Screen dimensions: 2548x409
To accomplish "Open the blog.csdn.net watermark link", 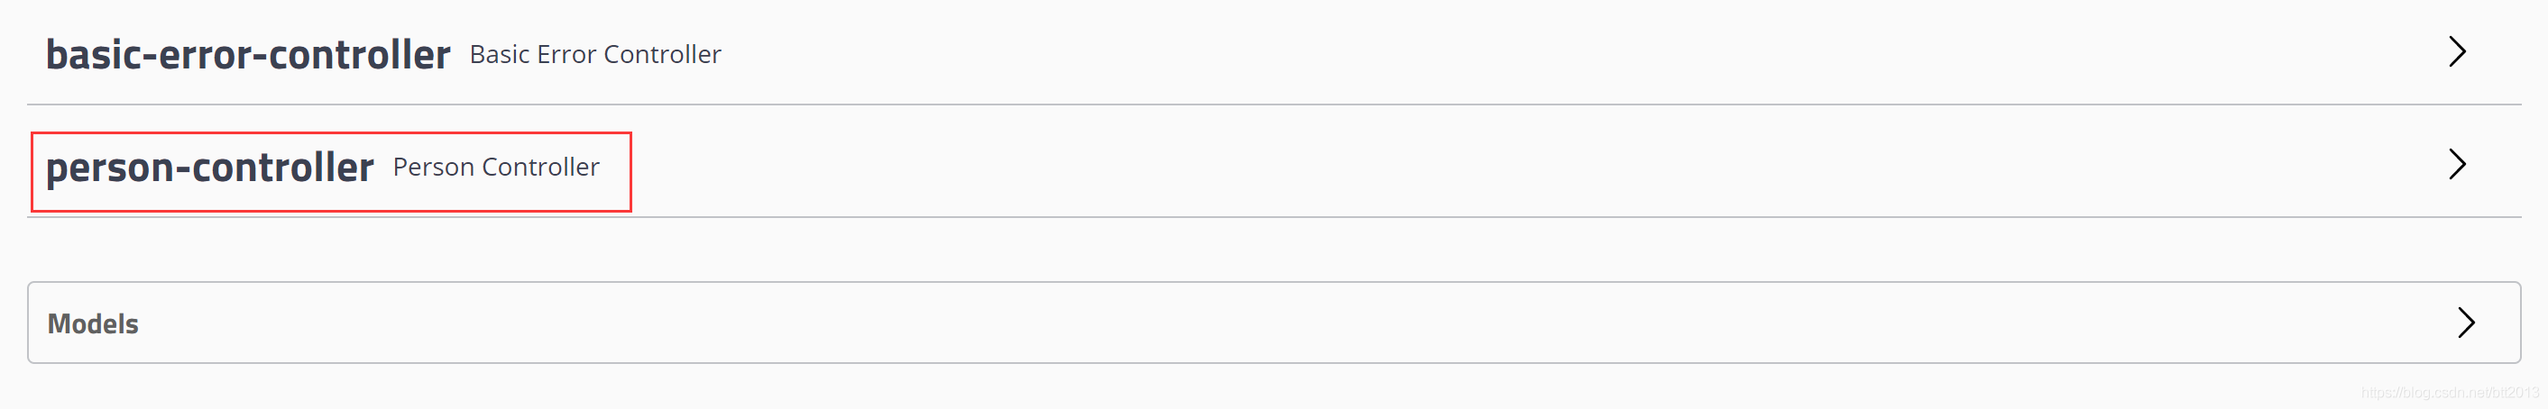I will click(x=2449, y=393).
